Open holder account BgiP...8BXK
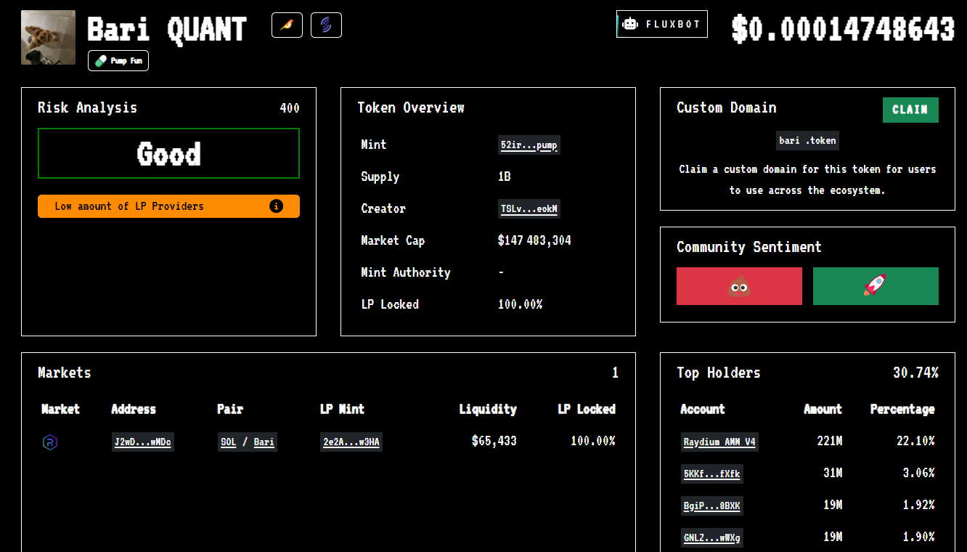 pyautogui.click(x=711, y=506)
